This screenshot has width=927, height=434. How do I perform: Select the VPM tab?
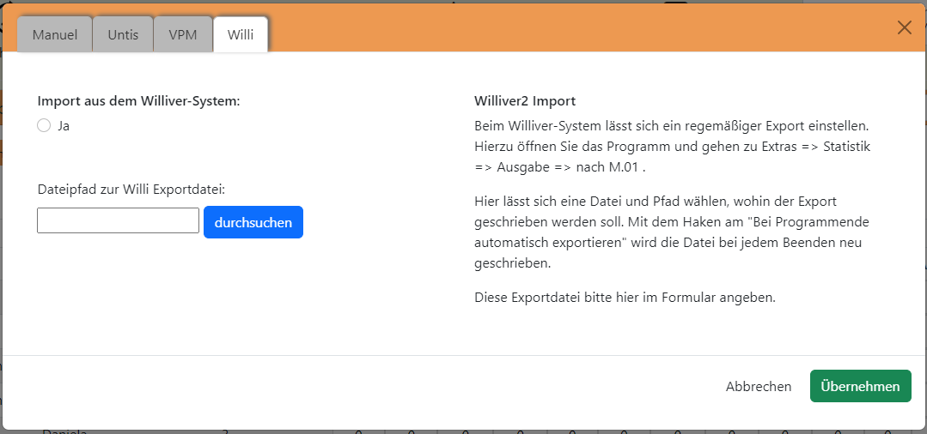coord(183,34)
